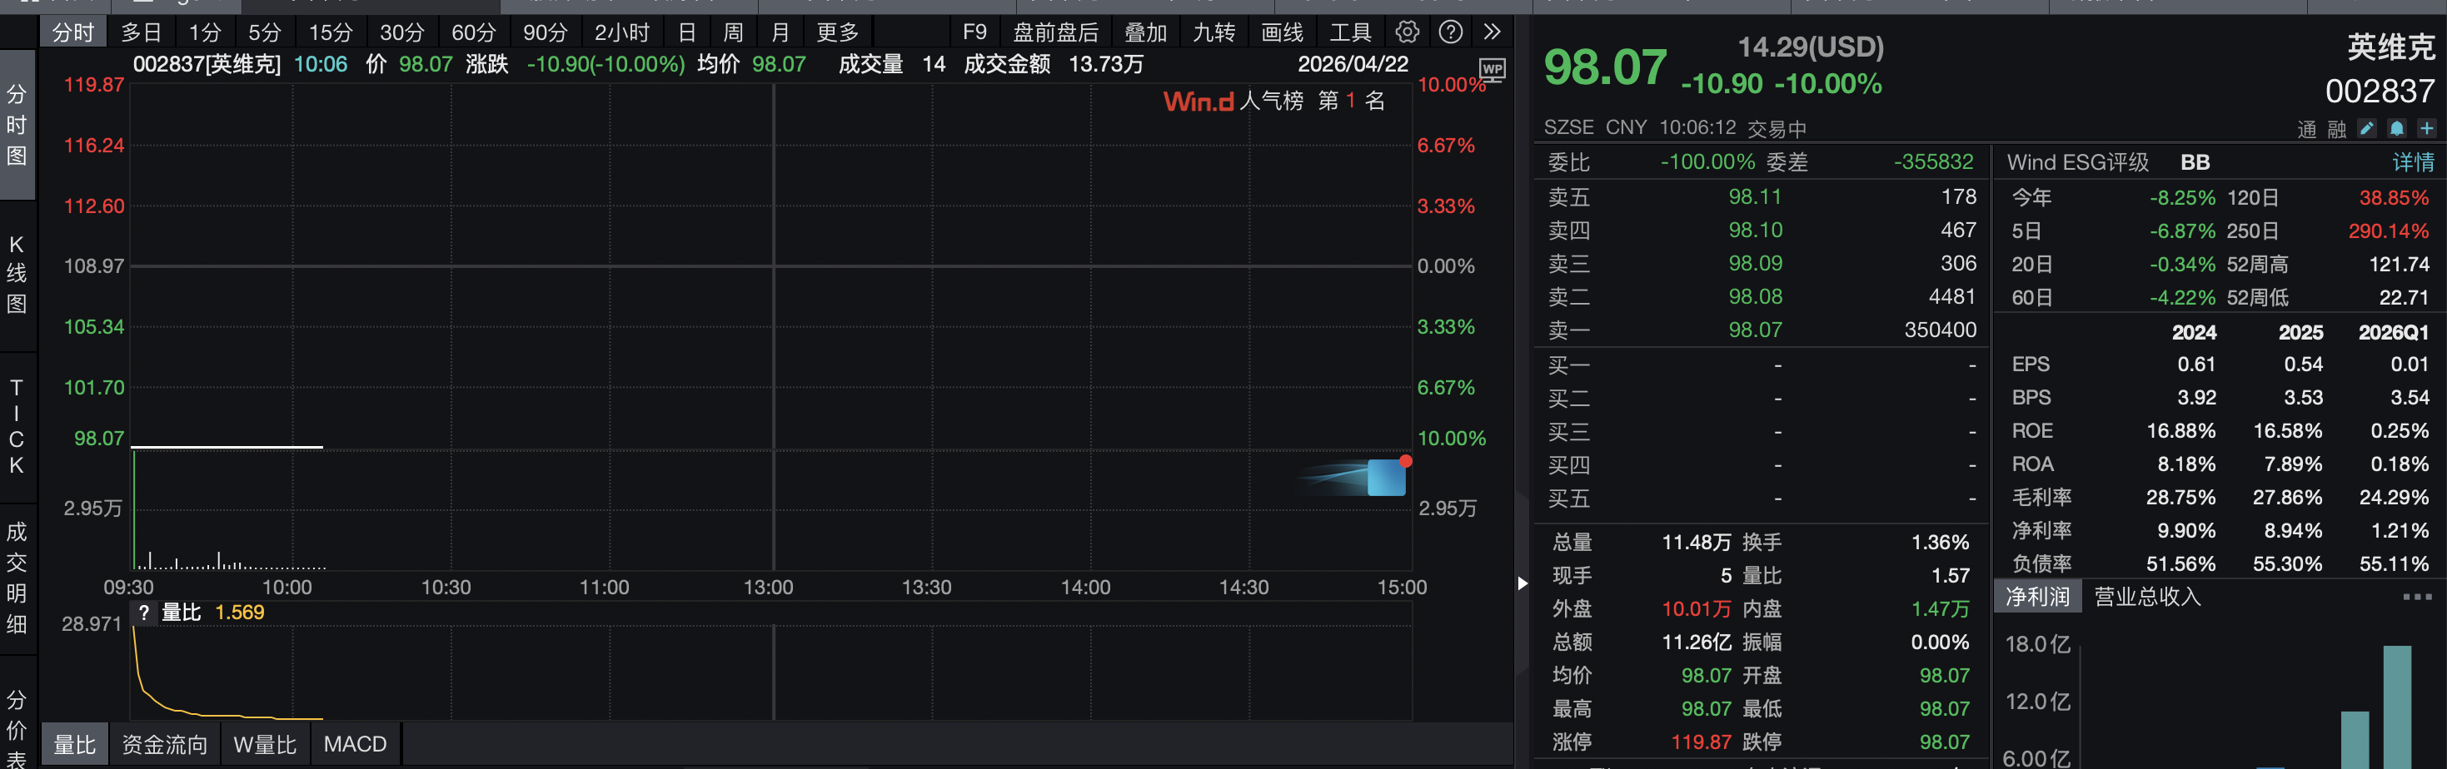Click the blue floating assistant icon
This screenshot has width=2447, height=769.
(1385, 477)
